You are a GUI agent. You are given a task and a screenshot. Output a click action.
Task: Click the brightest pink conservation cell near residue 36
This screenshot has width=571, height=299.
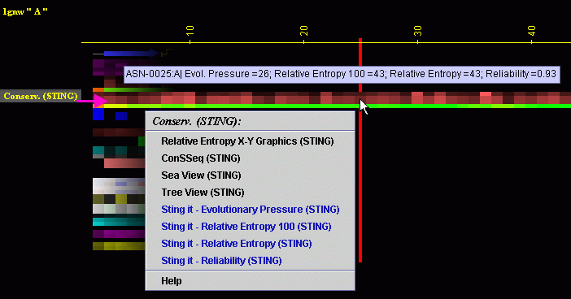coord(486,97)
